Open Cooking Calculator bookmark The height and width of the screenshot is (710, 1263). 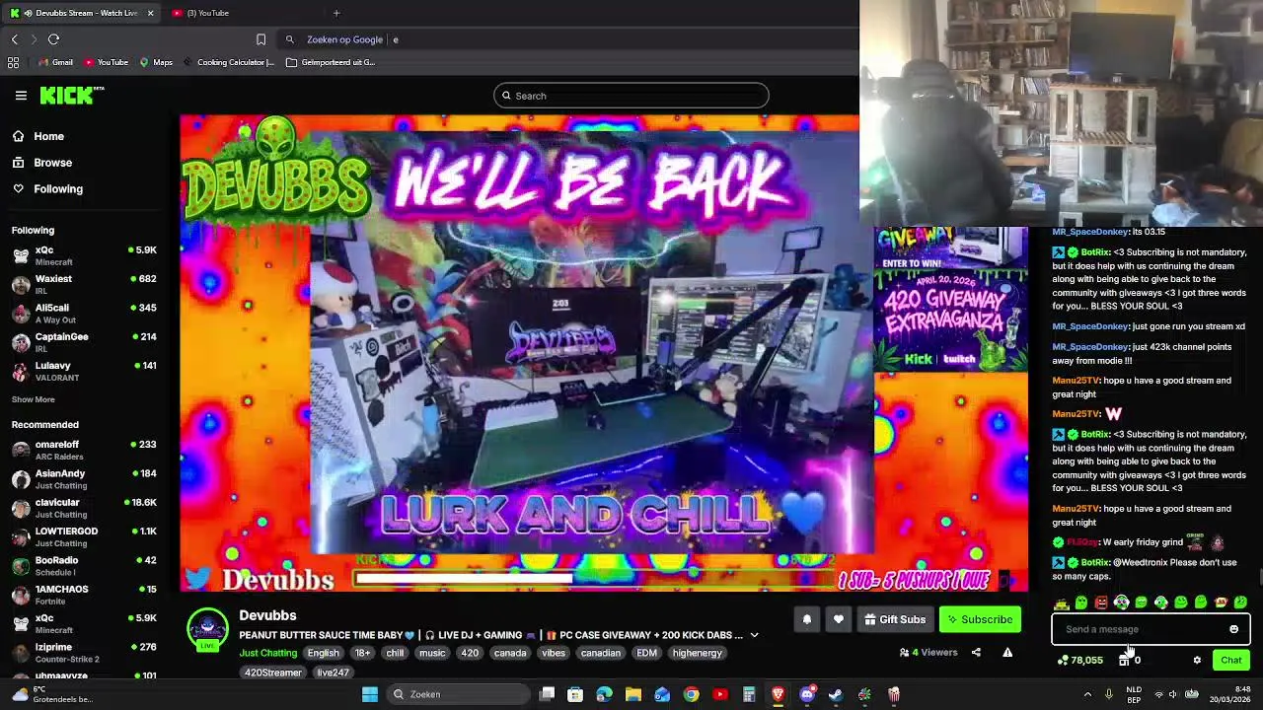229,62
